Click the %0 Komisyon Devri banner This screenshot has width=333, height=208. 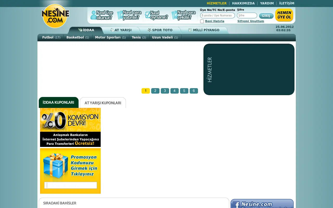point(70,127)
